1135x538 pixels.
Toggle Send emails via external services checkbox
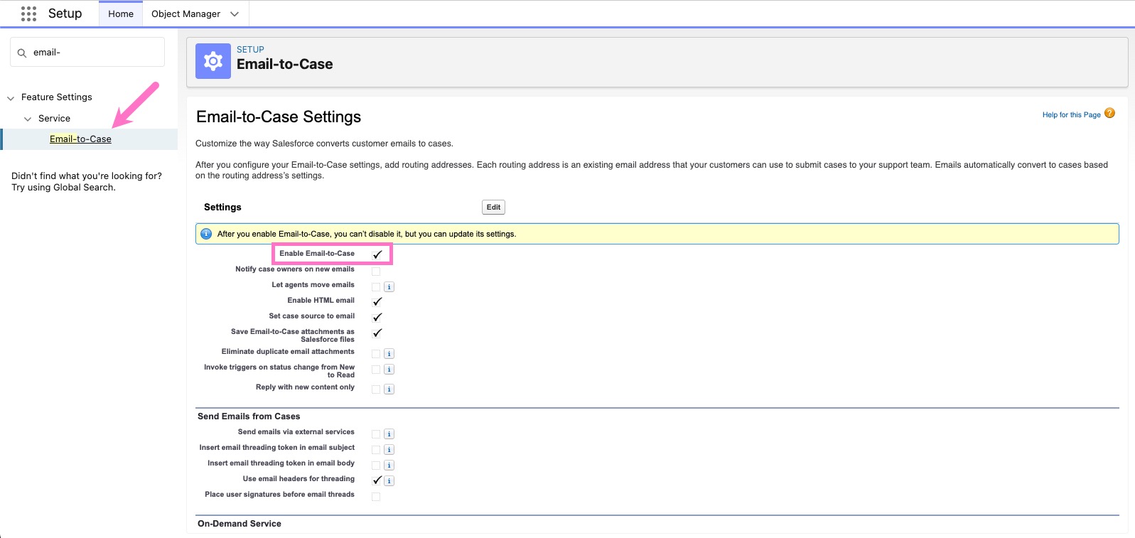(x=376, y=434)
